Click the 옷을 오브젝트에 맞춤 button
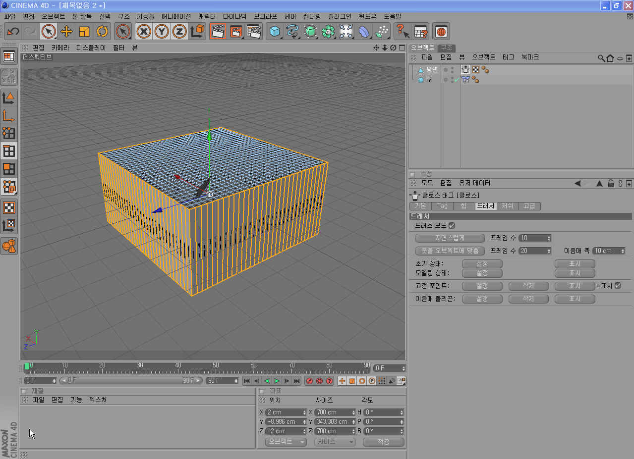This screenshot has height=459, width=634. pyautogui.click(x=450, y=251)
